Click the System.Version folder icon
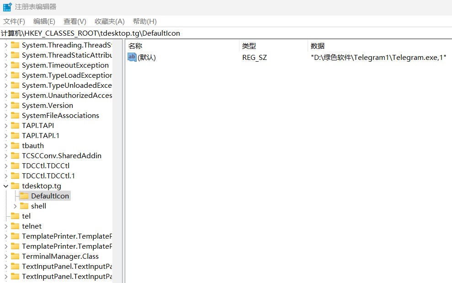Screen dimensions: 452x283 tap(15, 105)
